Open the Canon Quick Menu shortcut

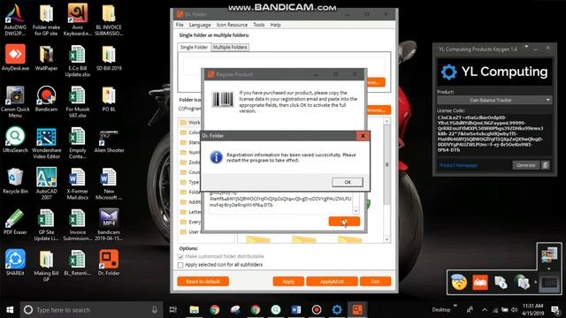pos(15,102)
